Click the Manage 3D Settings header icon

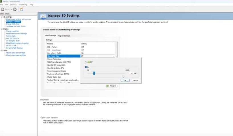click(x=43, y=16)
